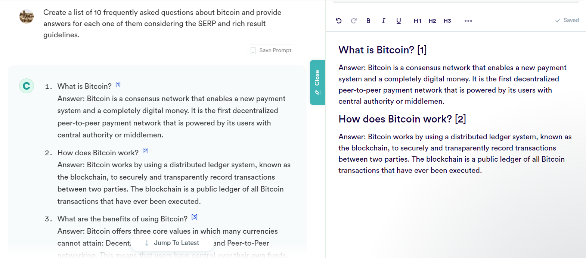The width and height of the screenshot is (586, 258).
Task: Open the more options ellipsis menu
Action: tap(468, 21)
